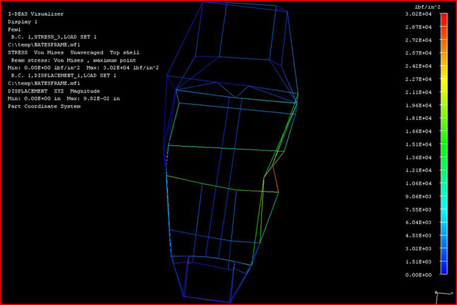
Task: Click the coordinate axis triad icon
Action: pyautogui.click(x=444, y=296)
